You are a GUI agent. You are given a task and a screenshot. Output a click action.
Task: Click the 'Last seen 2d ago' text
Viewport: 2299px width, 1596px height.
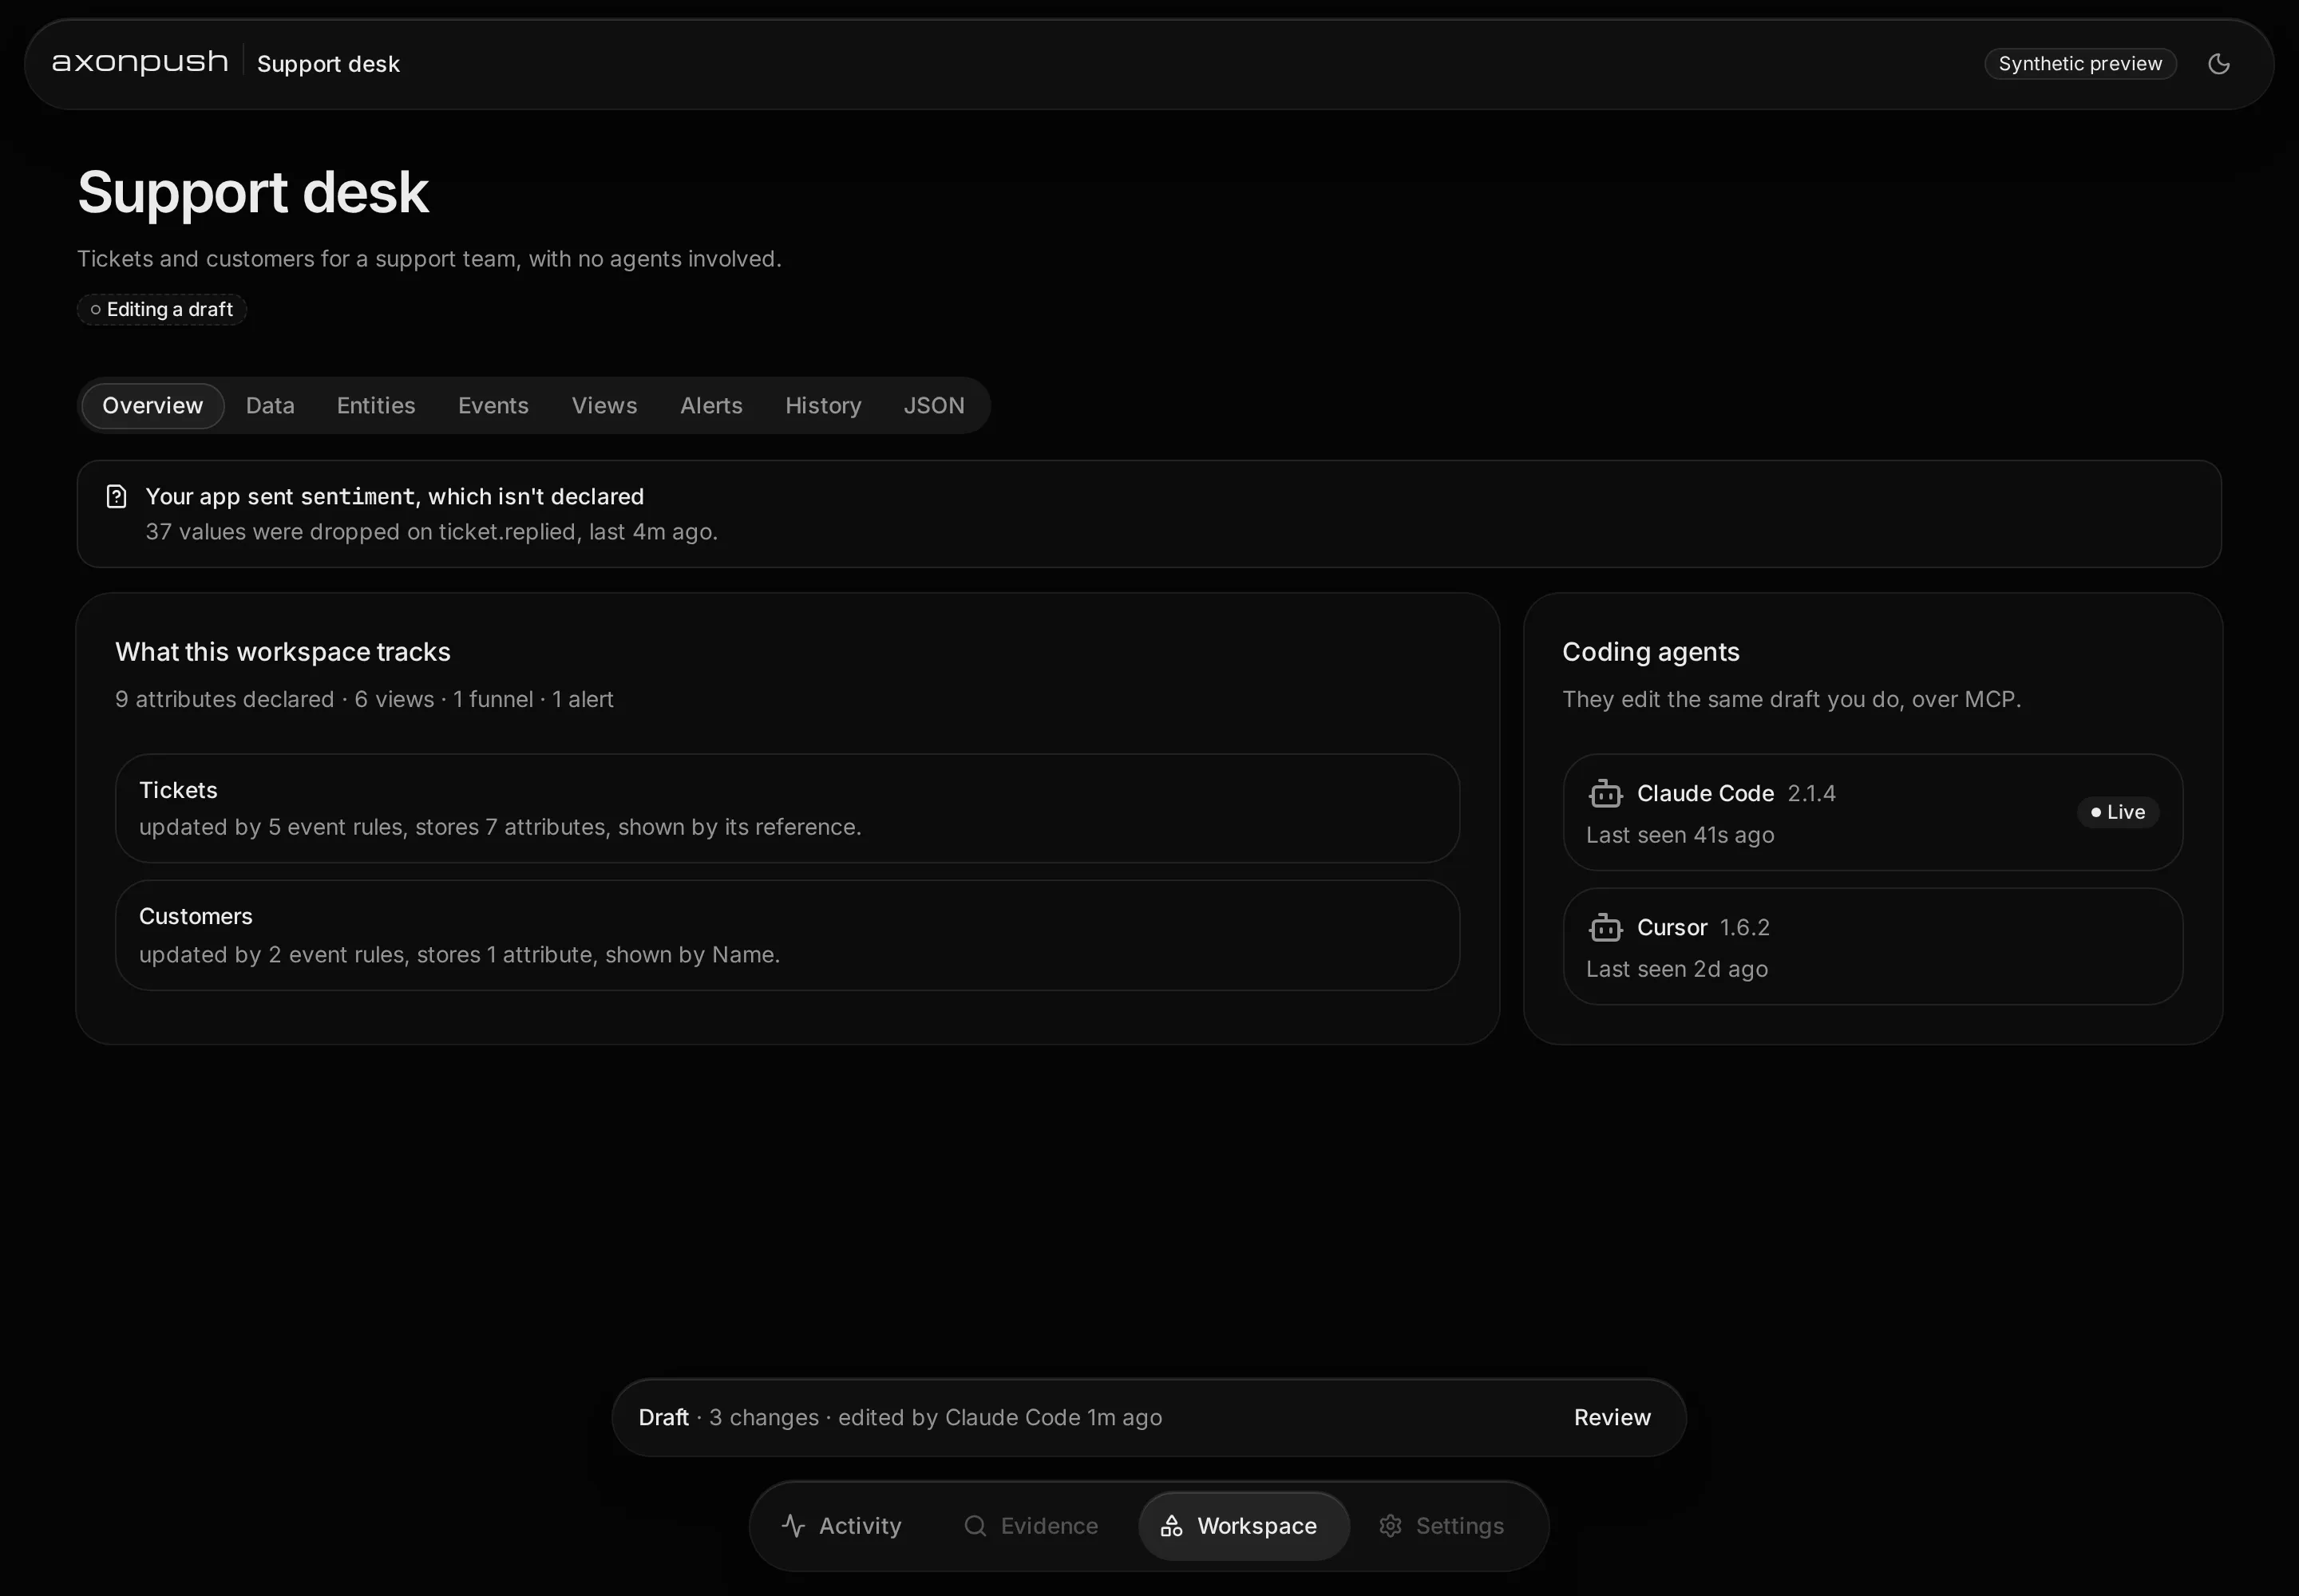(1676, 969)
